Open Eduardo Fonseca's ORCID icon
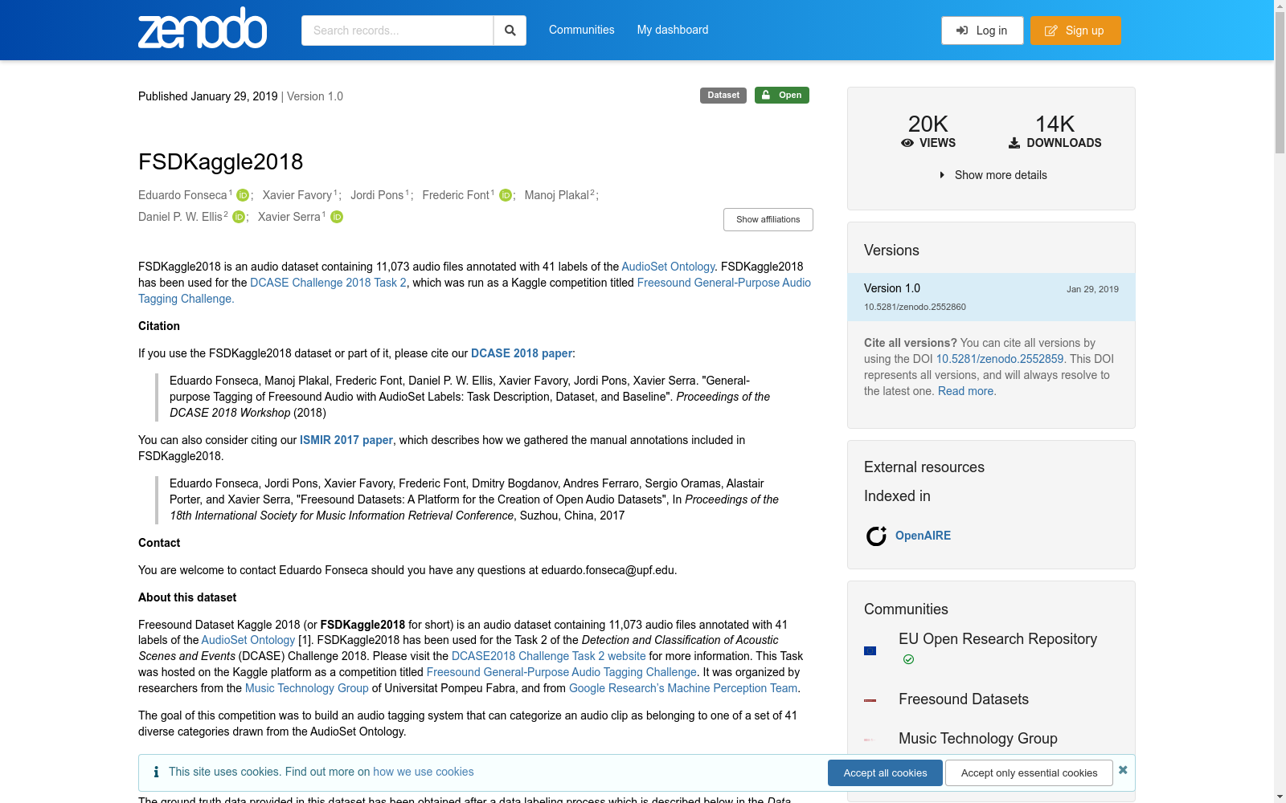The width and height of the screenshot is (1286, 803). pyautogui.click(x=243, y=195)
